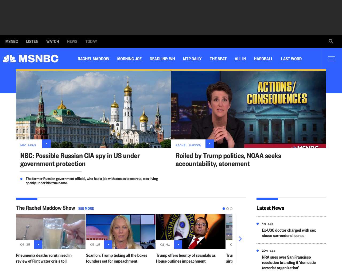The height and width of the screenshot is (273, 342).
Task: Click the NBC NEWS label
Action: tap(28, 145)
